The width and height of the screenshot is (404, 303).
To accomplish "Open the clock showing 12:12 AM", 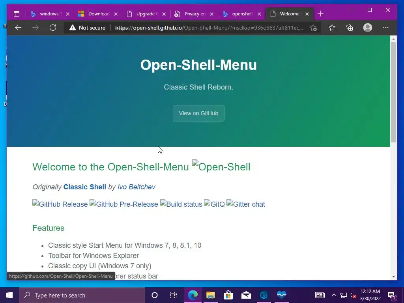I will tap(370, 295).
